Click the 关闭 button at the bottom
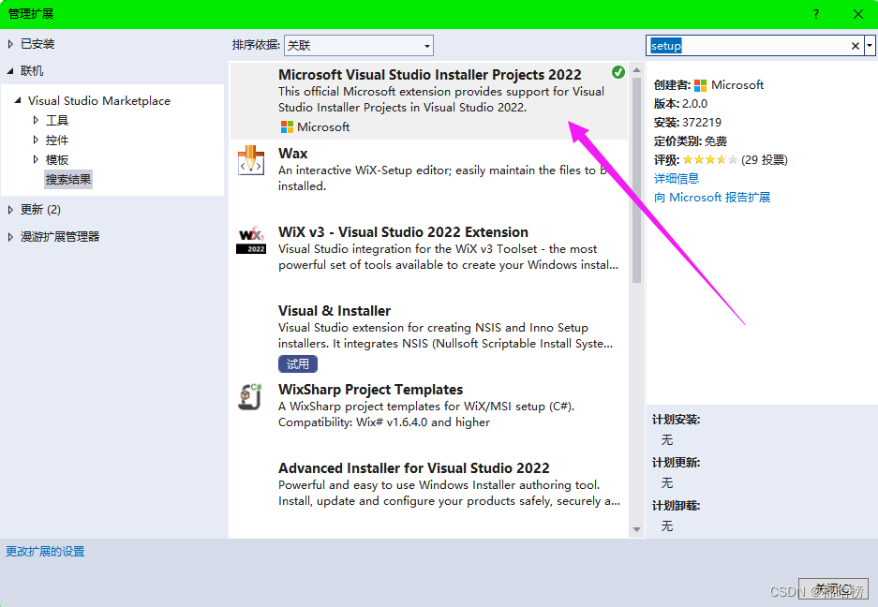 [x=831, y=588]
